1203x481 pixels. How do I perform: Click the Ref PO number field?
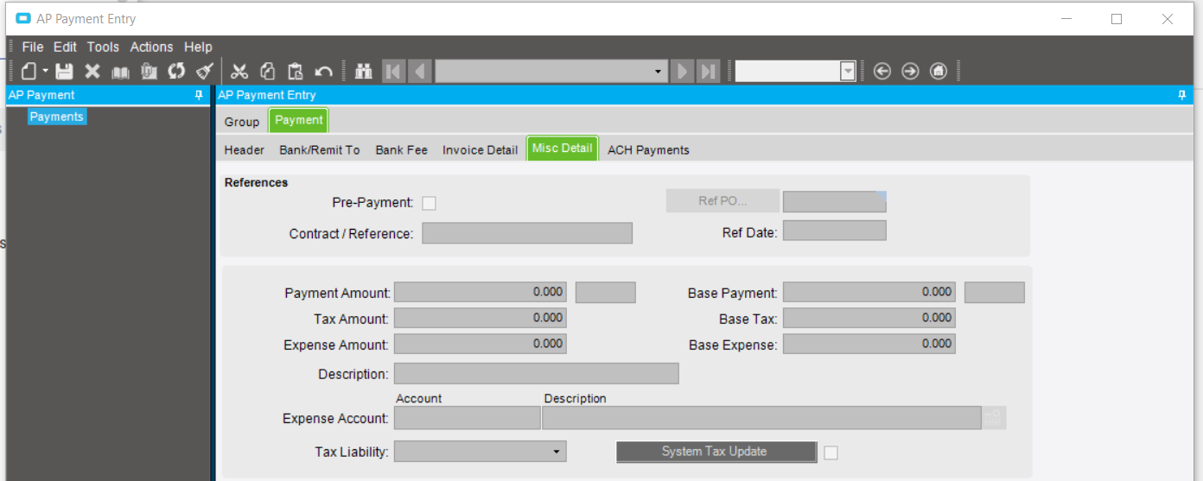point(835,201)
